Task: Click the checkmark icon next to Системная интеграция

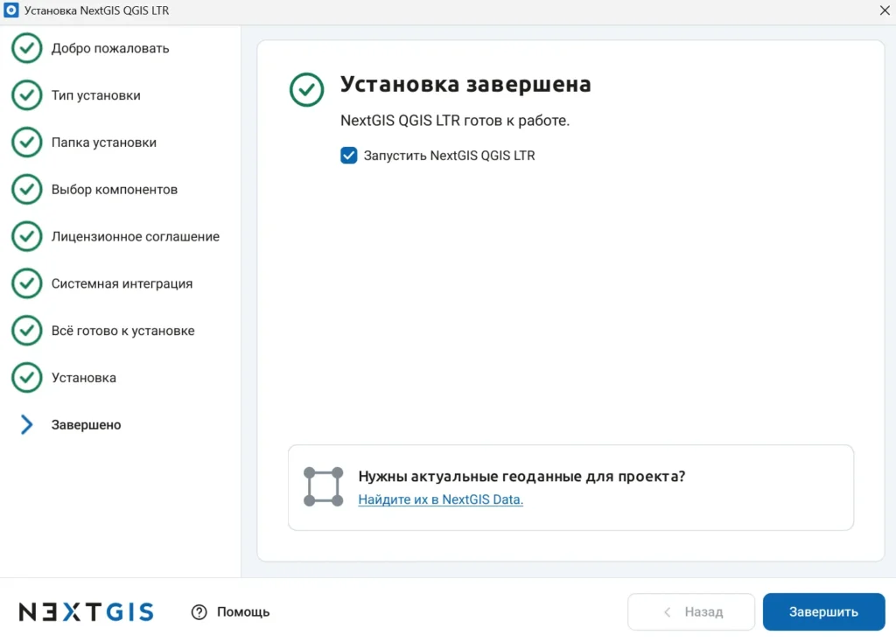Action: (26, 283)
